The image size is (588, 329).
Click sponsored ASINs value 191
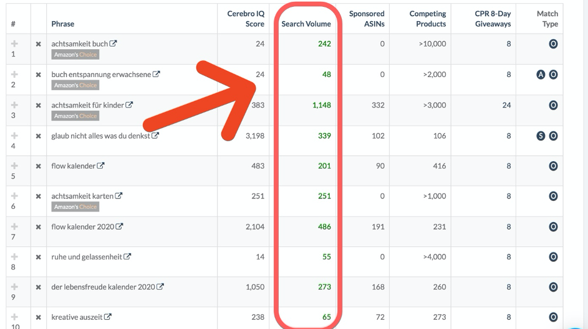tap(378, 226)
